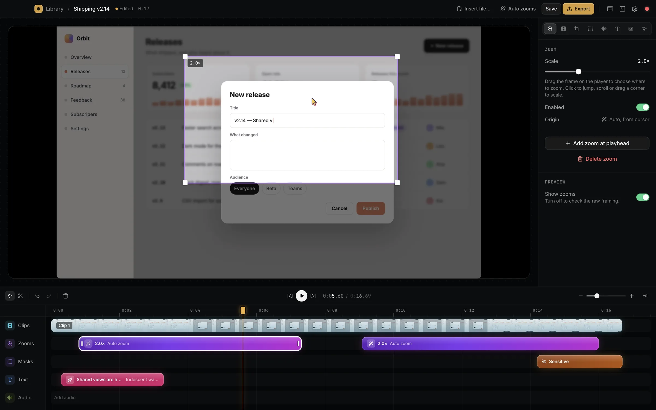Redo the last undone edit

(x=49, y=296)
